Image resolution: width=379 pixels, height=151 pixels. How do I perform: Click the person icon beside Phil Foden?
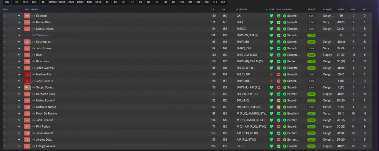tap(33, 126)
